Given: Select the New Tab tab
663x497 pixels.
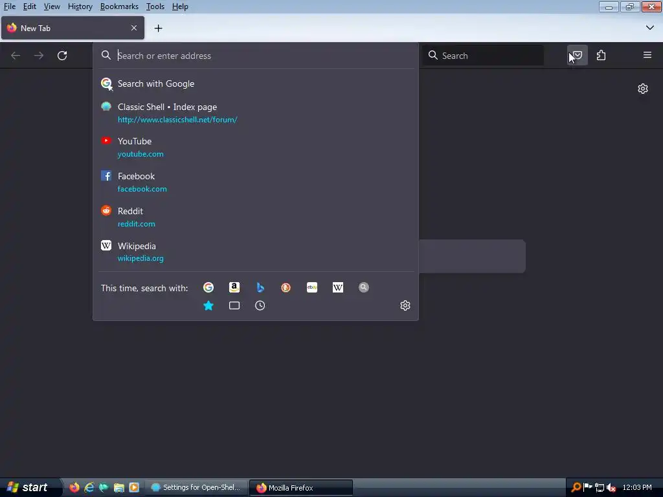Looking at the screenshot, I should click(x=73, y=28).
